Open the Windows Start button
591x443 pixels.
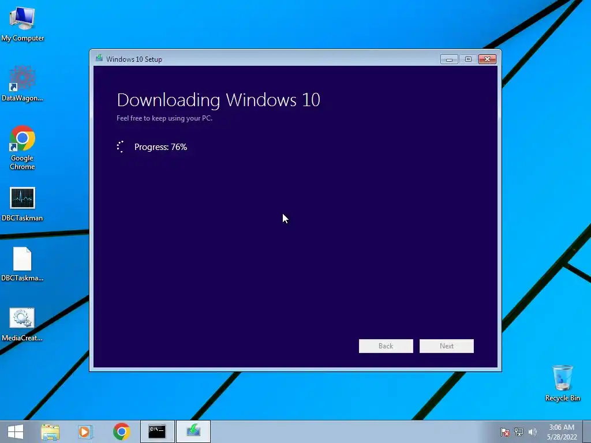pyautogui.click(x=16, y=431)
